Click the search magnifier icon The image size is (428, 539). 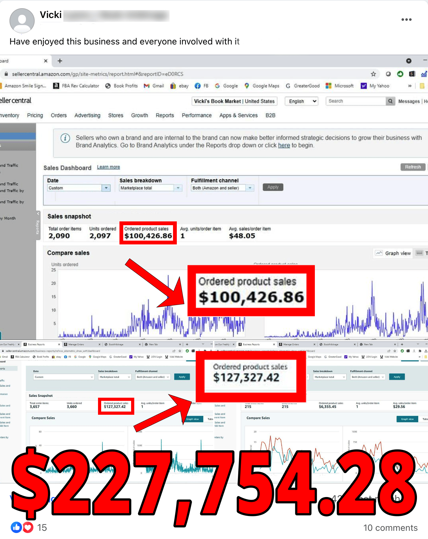390,101
